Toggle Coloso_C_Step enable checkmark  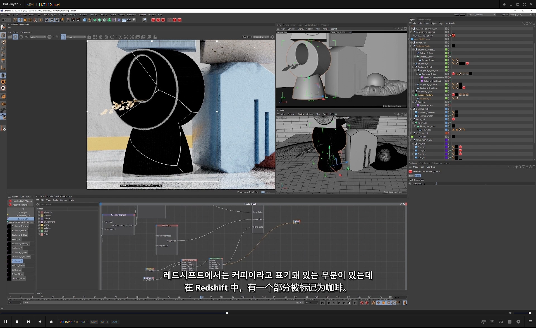tap(450, 53)
